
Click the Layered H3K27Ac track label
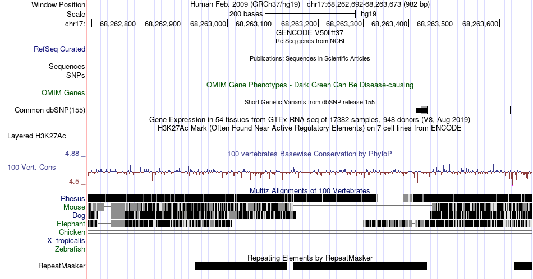pyautogui.click(x=36, y=136)
